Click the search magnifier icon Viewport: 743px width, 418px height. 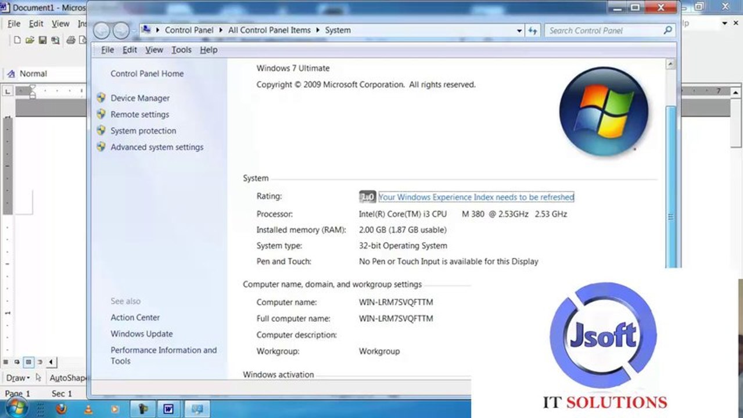pyautogui.click(x=668, y=30)
